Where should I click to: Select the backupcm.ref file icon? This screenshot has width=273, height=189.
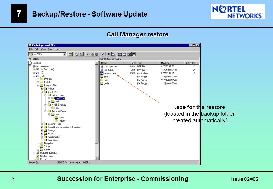pos(102,66)
